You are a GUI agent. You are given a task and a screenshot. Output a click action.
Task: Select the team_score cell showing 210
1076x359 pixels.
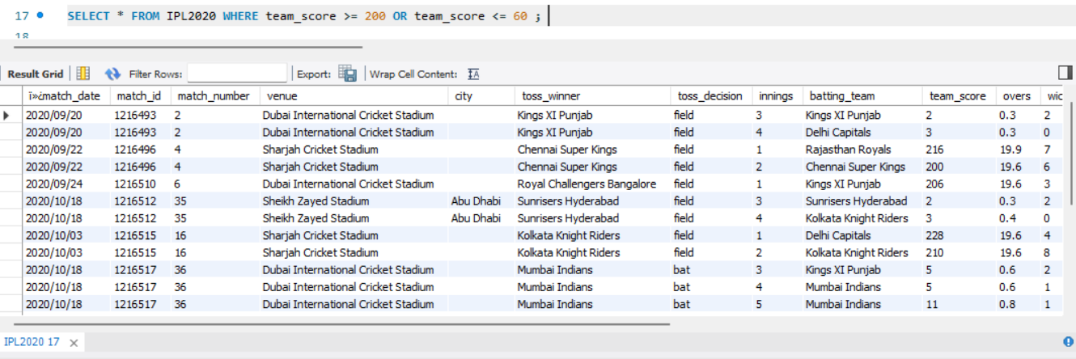point(958,252)
